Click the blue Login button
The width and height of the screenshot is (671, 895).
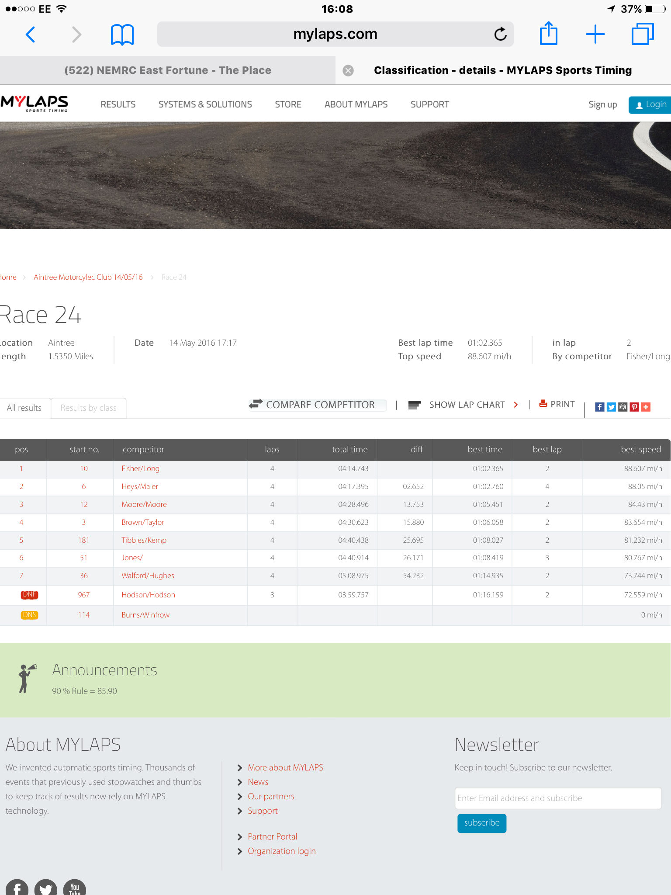650,105
